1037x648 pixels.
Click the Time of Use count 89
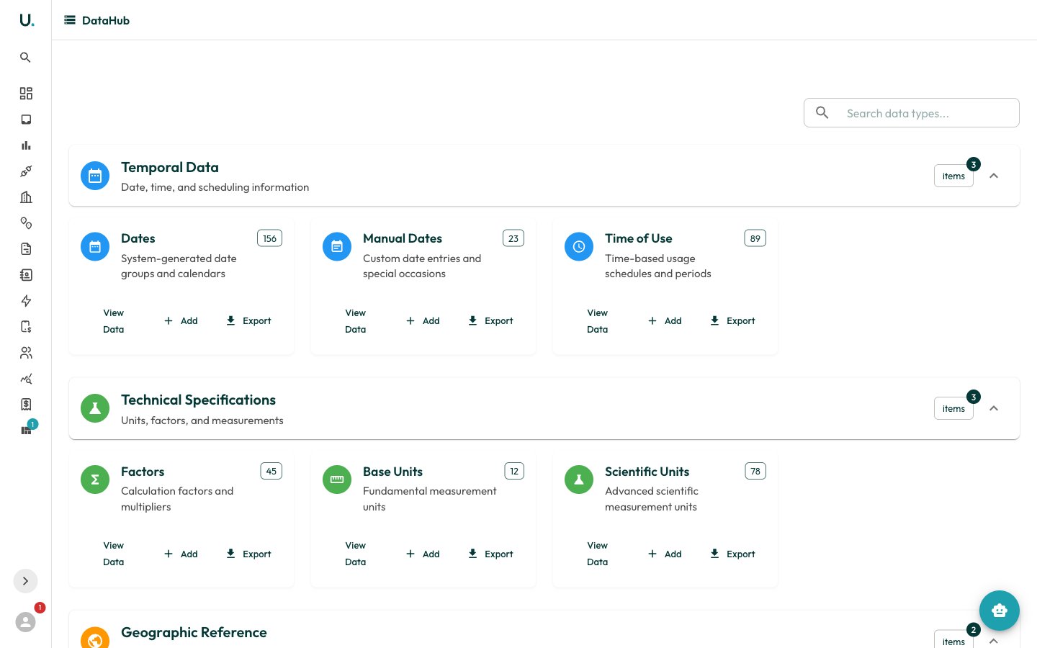coord(755,238)
